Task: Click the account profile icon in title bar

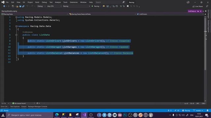Action: tap(188, 2)
